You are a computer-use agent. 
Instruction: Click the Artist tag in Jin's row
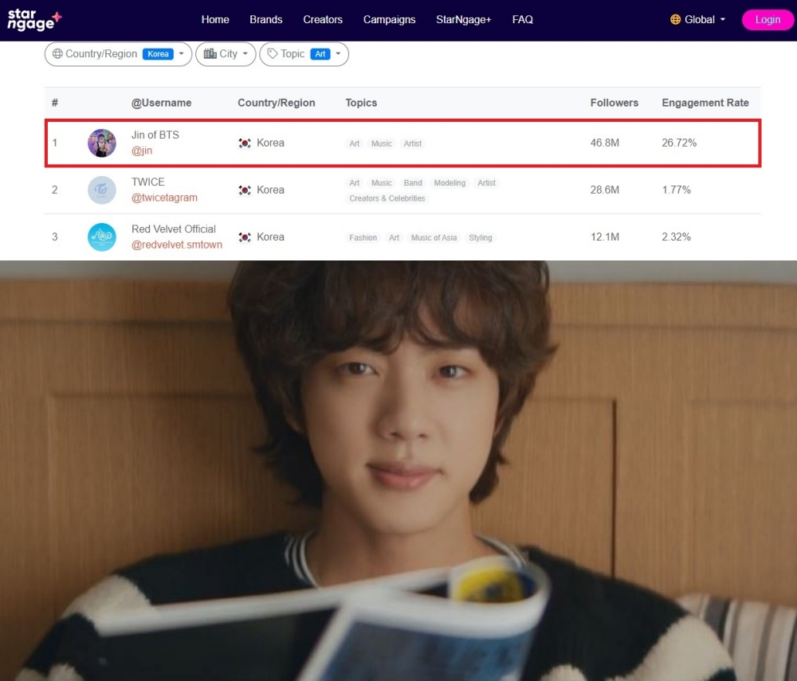tap(412, 143)
